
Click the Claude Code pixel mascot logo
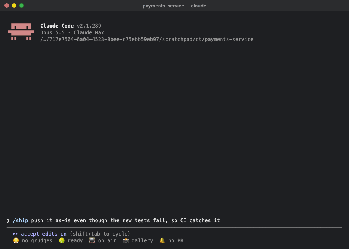pos(21,32)
